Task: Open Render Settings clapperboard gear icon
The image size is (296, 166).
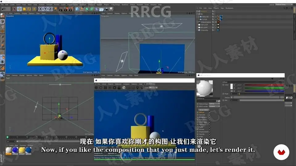Action: [x=71, y=9]
